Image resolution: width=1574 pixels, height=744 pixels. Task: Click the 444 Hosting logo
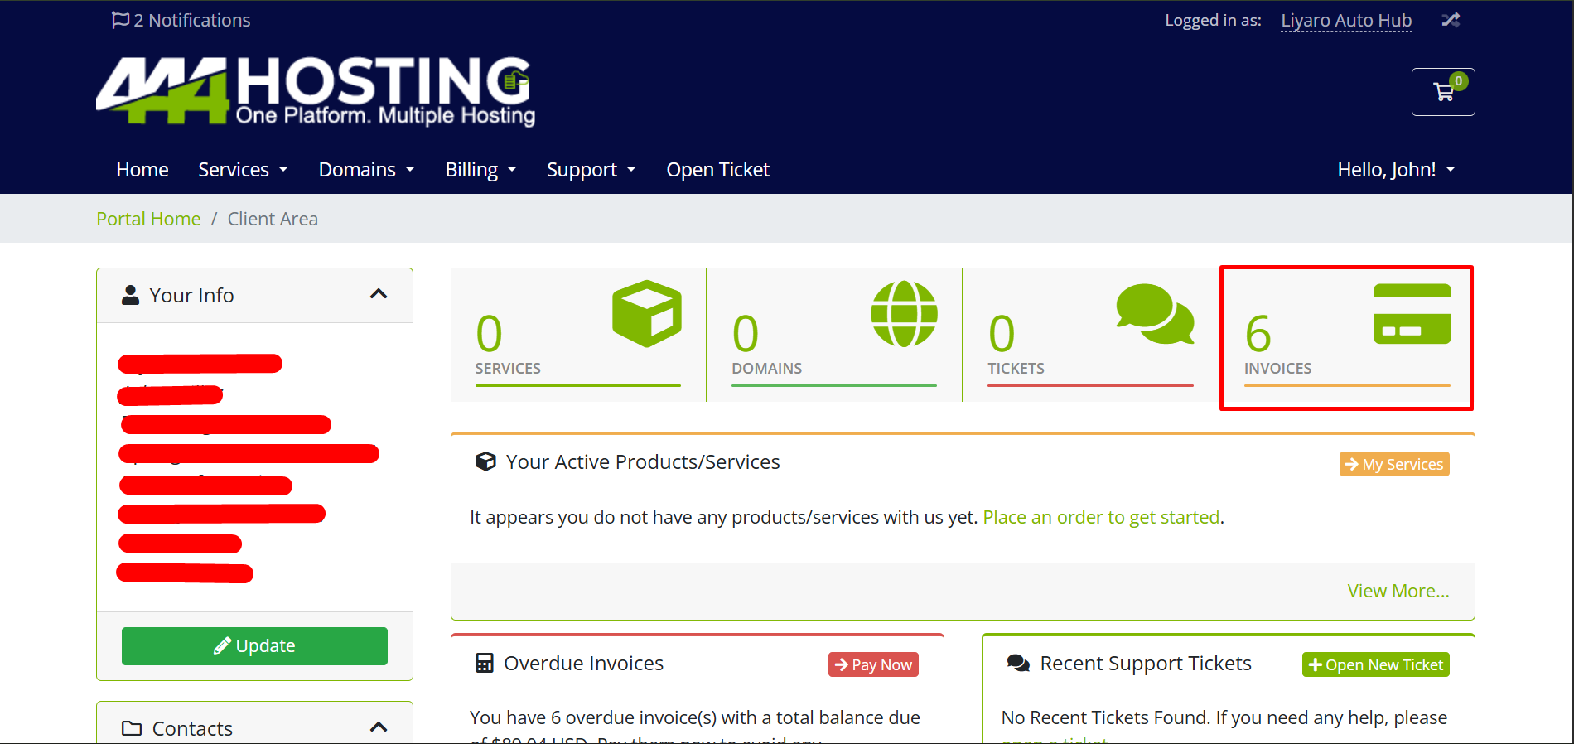point(315,91)
